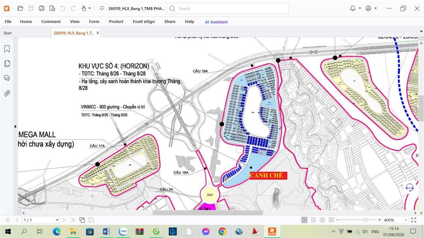Open the customize quick access toolbar arrow
The image size is (424, 238).
102,8
